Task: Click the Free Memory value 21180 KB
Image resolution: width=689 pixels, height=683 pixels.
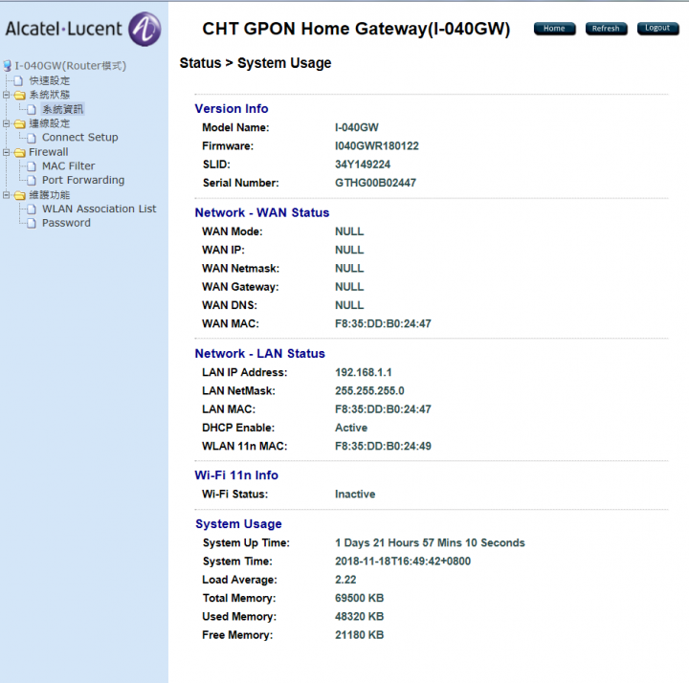Action: 359,635
